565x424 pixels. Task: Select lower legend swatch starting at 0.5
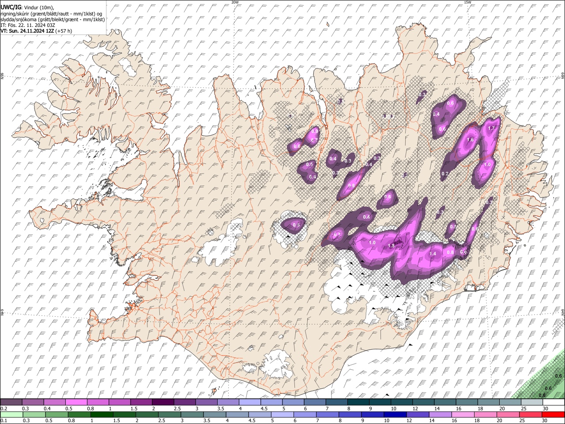click(56, 414)
